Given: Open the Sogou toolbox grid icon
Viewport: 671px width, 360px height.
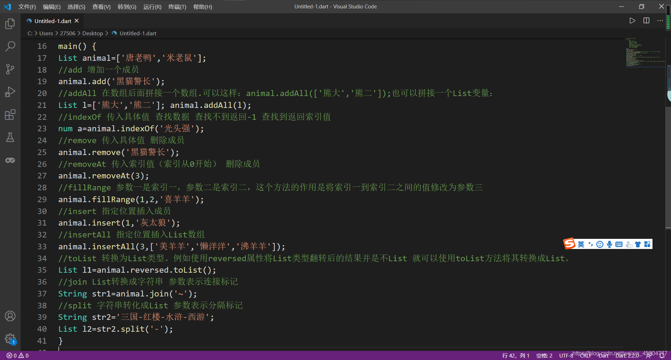Looking at the screenshot, I should pyautogui.click(x=647, y=244).
